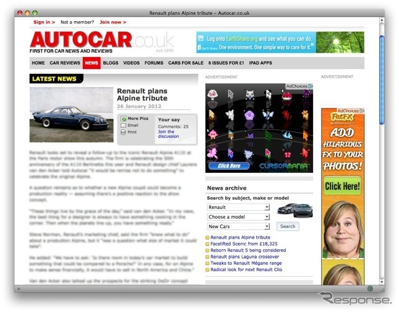Click the blue Alpine A110 car photo

[72, 114]
